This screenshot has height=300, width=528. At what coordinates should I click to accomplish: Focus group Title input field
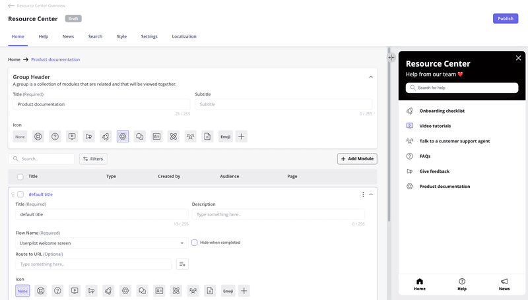point(102,104)
